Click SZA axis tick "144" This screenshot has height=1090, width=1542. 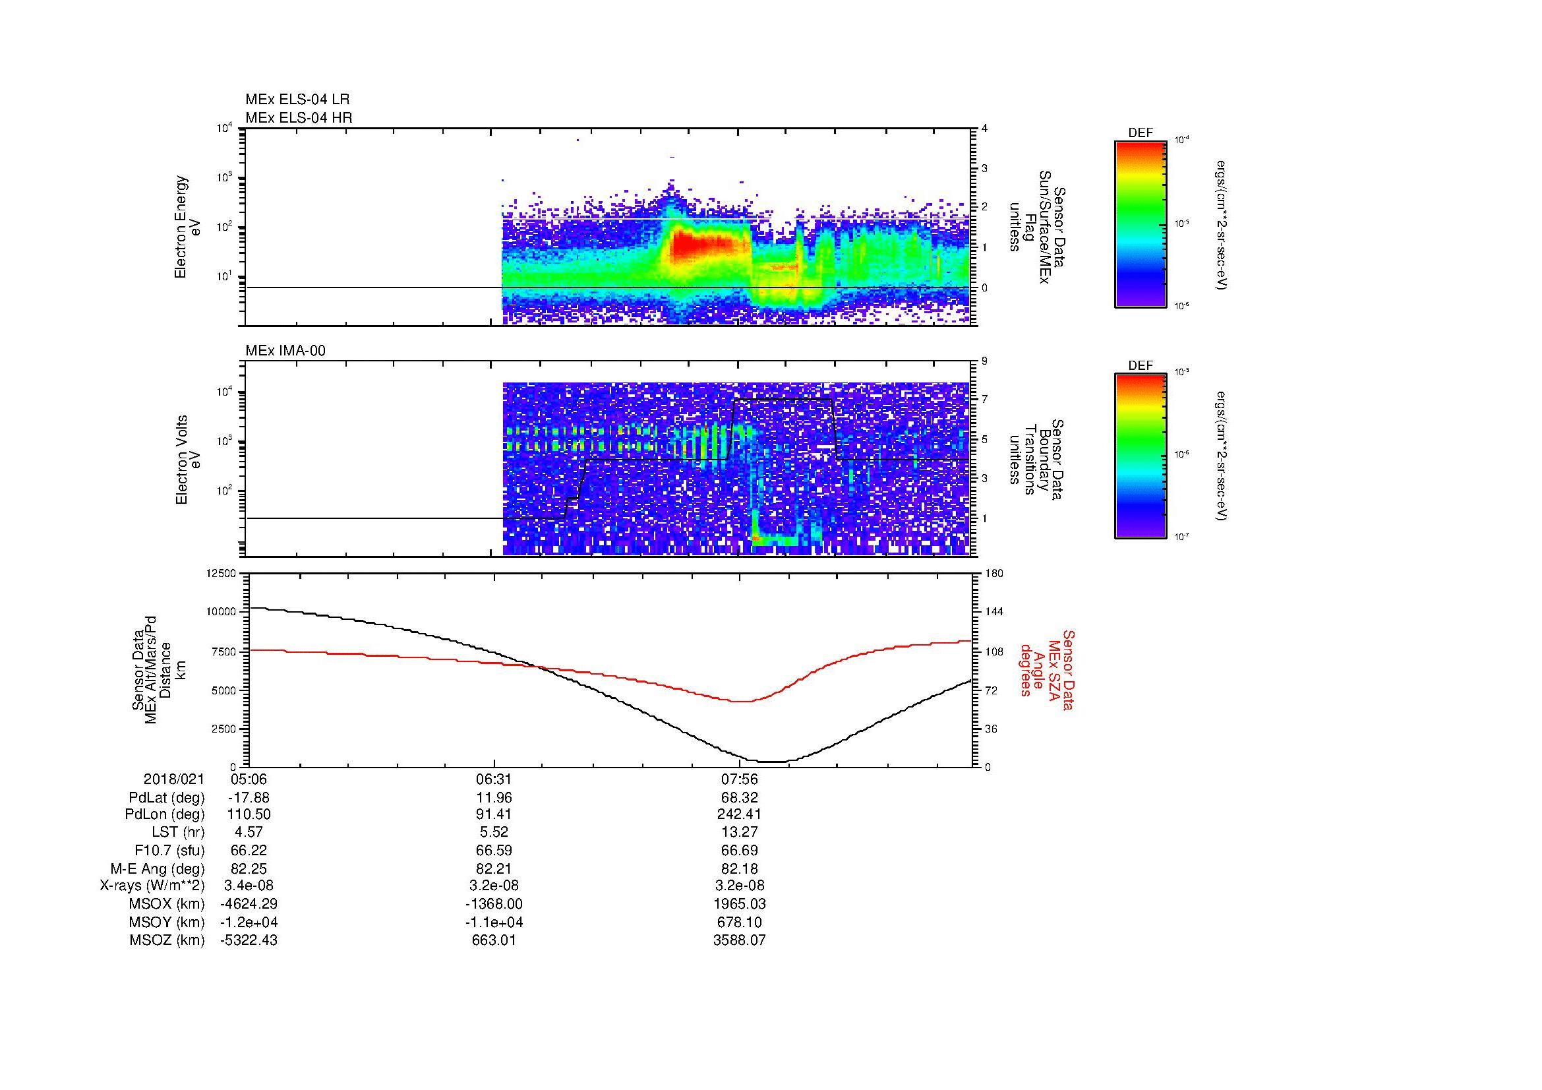click(993, 612)
